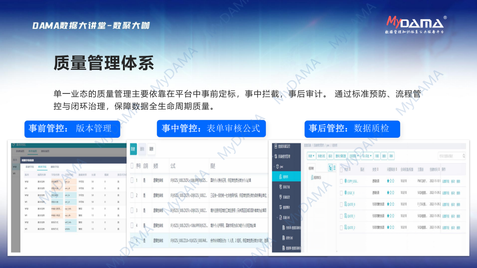The image size is (477, 268).
Task: Check the box next to QUOTE_1 rule
Action: [x=341, y=216]
